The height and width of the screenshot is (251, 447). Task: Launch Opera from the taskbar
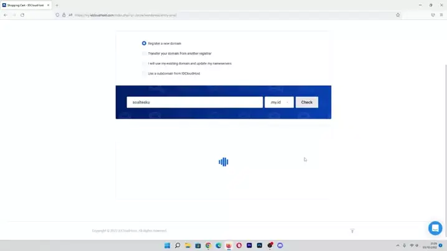239,245
